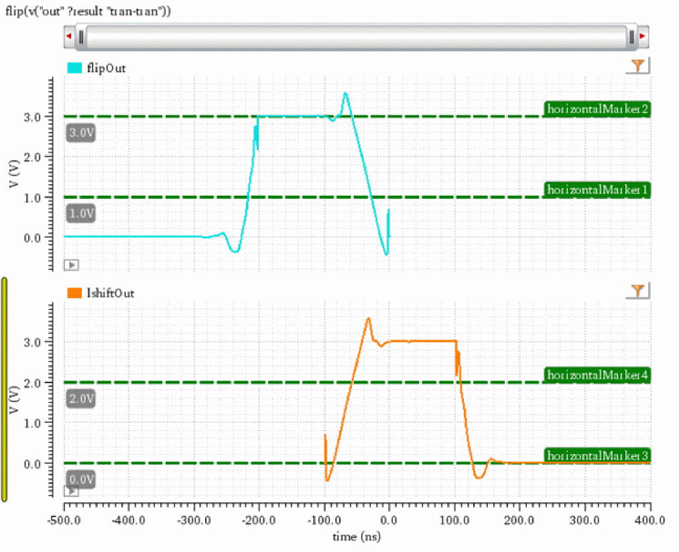Click the right red arrow of the zoom scrollbar
This screenshot has width=679, height=552.
[643, 36]
